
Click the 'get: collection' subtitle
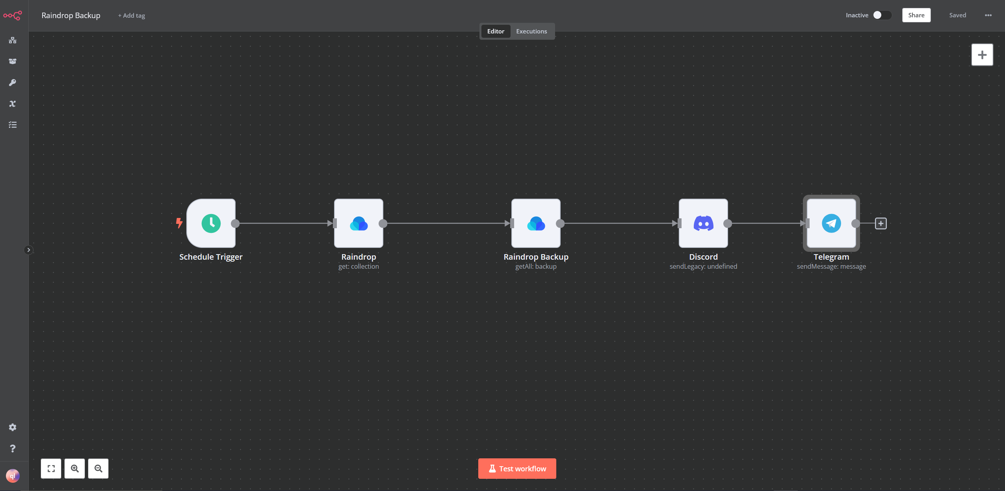359,266
